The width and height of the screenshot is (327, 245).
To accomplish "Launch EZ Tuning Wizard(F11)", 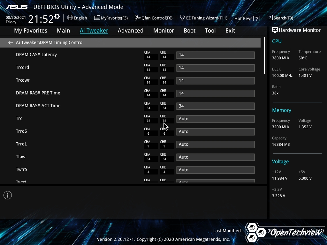I will point(203,18).
